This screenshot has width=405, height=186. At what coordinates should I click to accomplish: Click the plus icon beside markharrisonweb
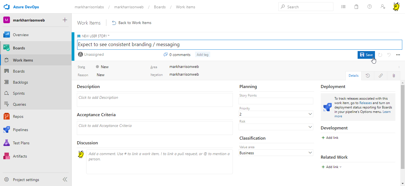click(65, 20)
